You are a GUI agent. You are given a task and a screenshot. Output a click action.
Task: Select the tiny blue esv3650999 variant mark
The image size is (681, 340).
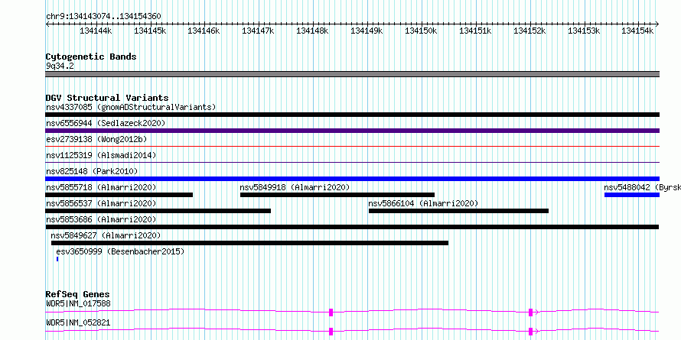(x=57, y=259)
